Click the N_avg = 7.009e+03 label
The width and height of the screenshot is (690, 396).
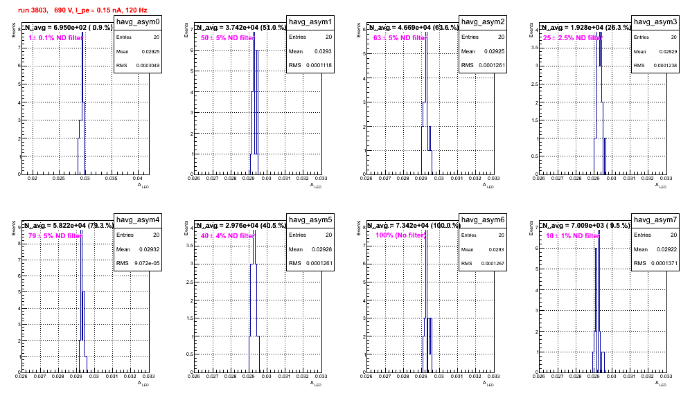click(585, 226)
